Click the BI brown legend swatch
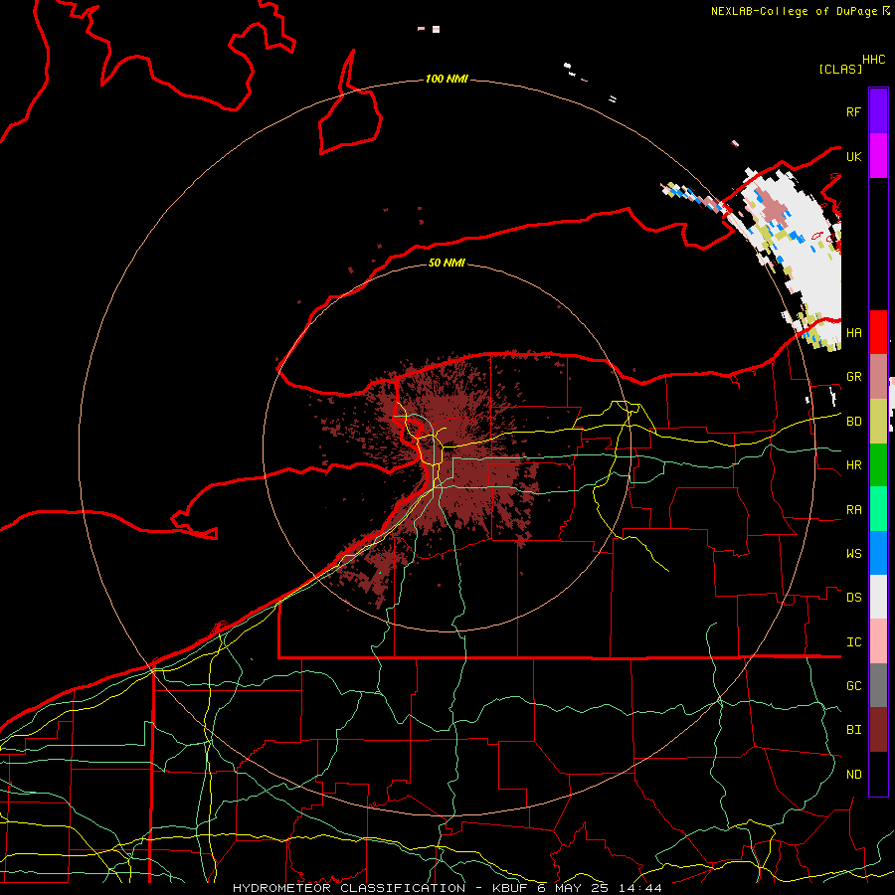The height and width of the screenshot is (895, 895). coord(878,730)
